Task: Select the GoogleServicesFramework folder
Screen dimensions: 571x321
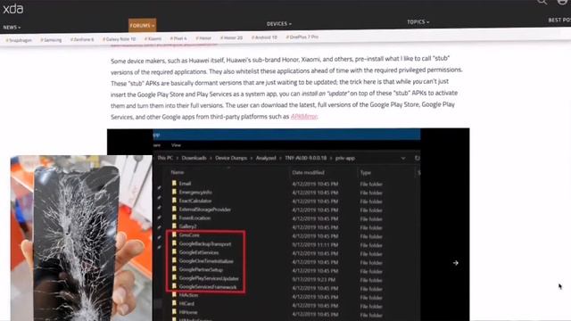Action: (x=208, y=287)
